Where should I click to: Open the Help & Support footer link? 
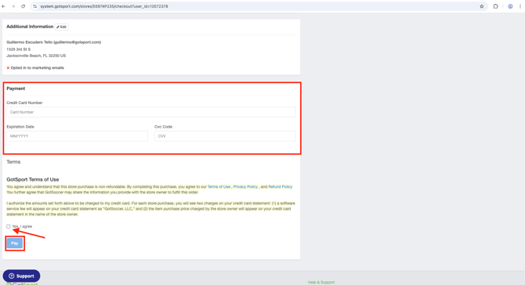coord(321,283)
